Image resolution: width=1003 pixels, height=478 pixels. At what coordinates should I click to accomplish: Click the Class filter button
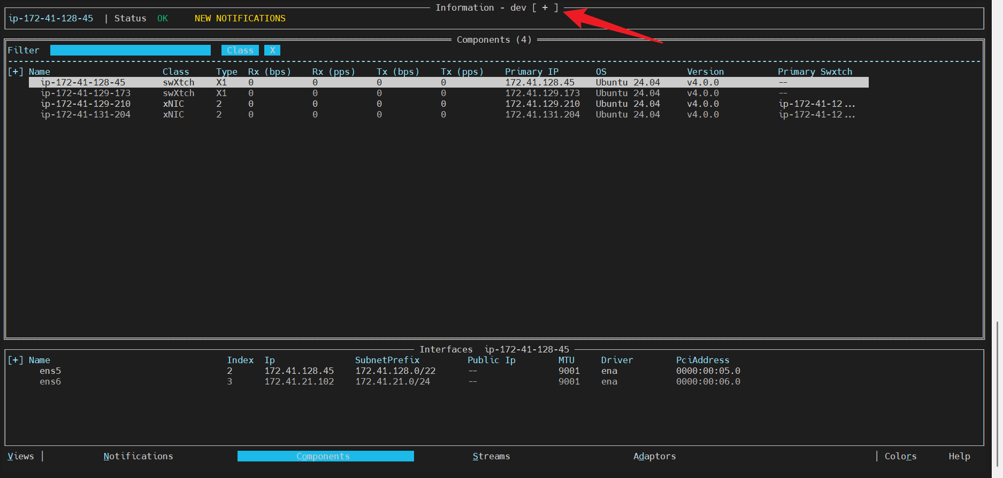(240, 50)
